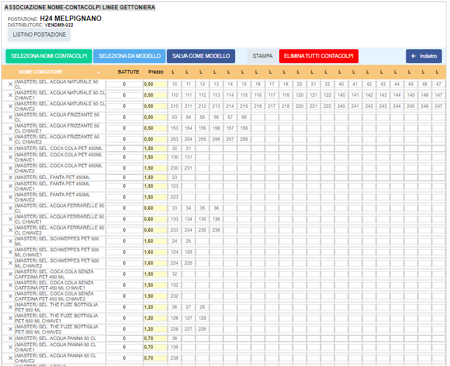The width and height of the screenshot is (450, 366).
Task: Delete COCA COLA PET 450ML CHIAVE2 row
Action: (x=10, y=168)
